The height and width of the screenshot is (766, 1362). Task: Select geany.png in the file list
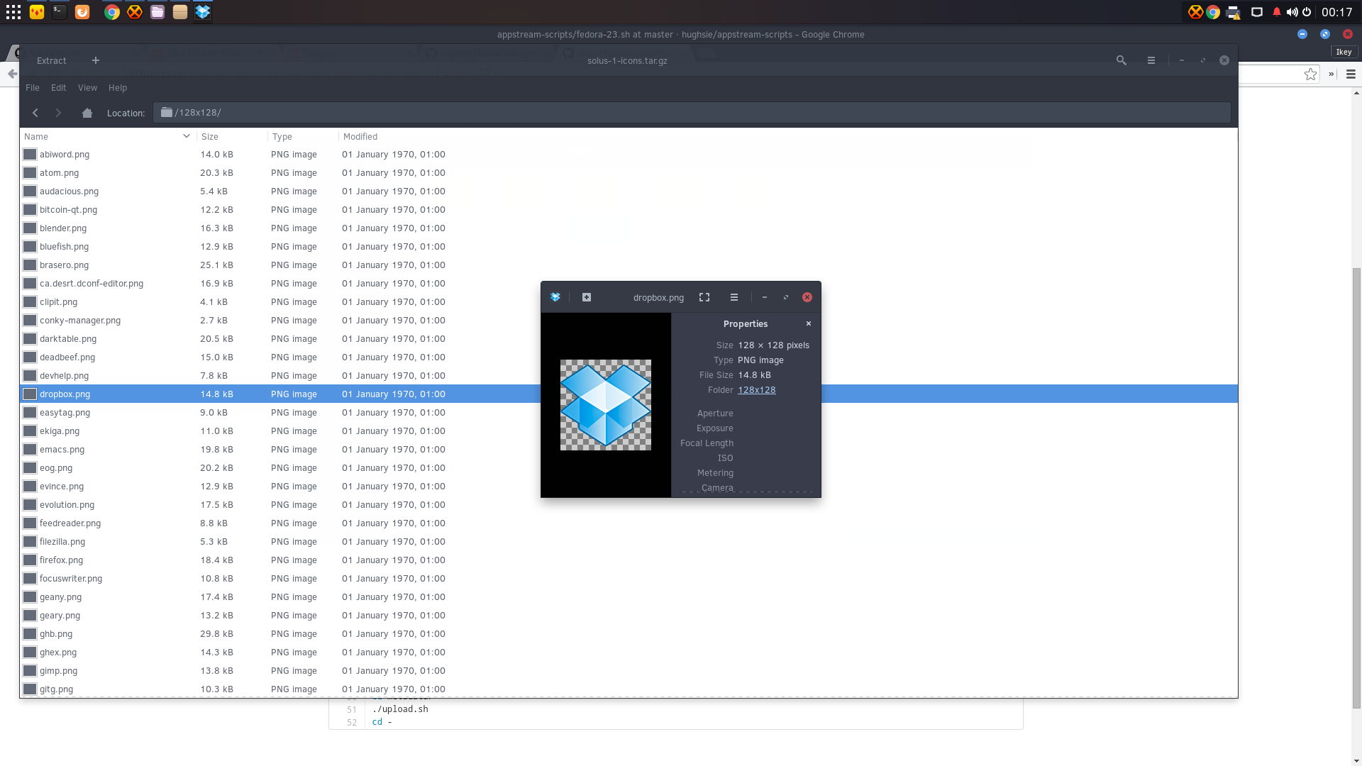point(629,597)
